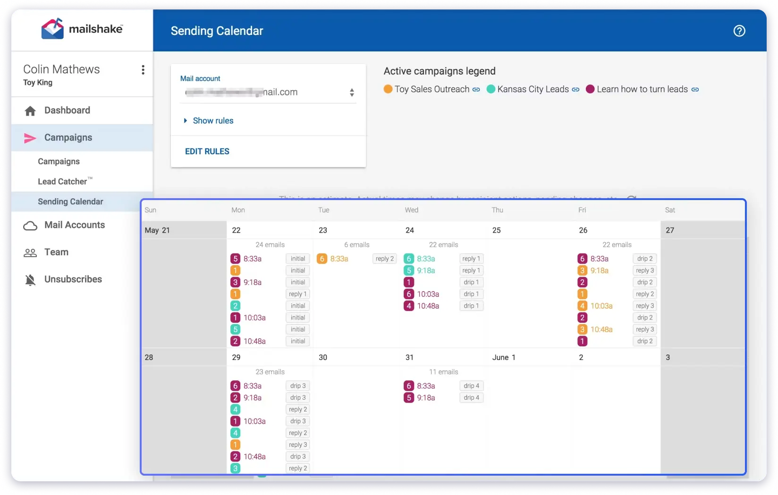This screenshot has width=778, height=495.
Task: Click teal Kansas City Leads legend dot
Action: click(491, 89)
